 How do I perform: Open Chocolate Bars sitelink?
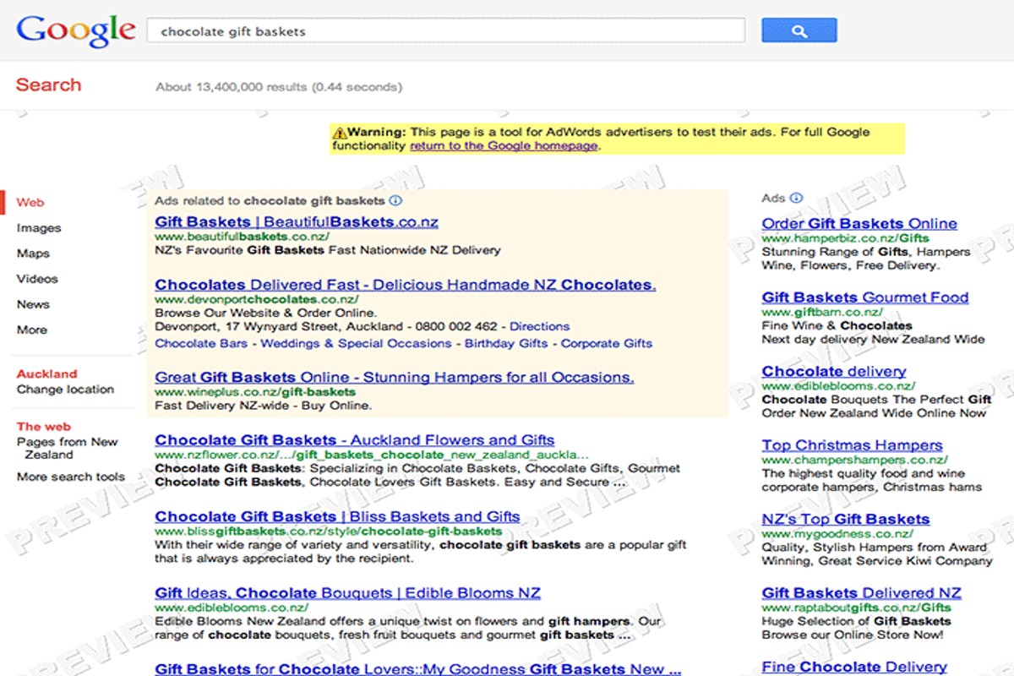[201, 343]
